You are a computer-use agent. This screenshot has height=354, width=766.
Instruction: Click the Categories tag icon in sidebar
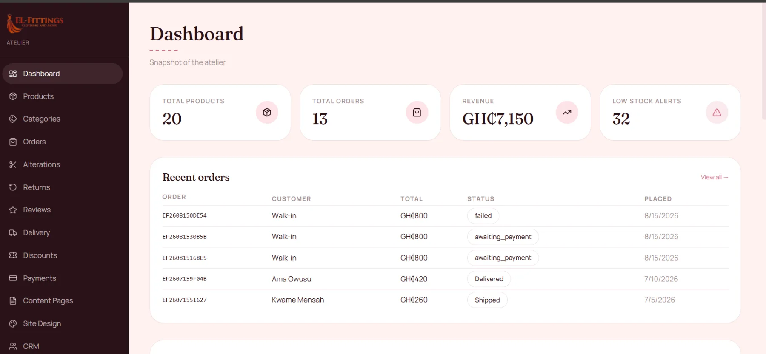point(13,119)
